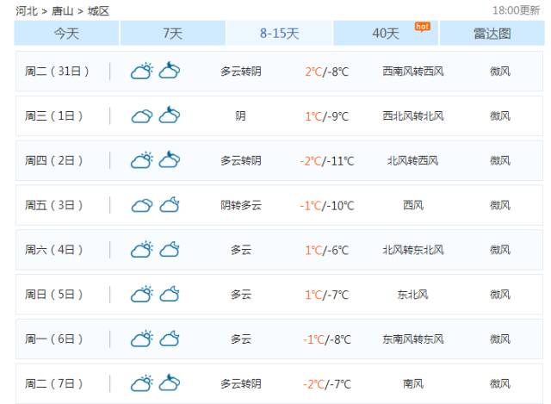Screen dimensions: 551x404
Task: Switch to the 7天 forecast tab
Action: point(173,34)
